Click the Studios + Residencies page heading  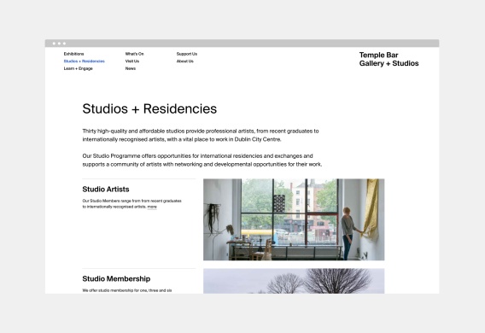[x=149, y=108]
